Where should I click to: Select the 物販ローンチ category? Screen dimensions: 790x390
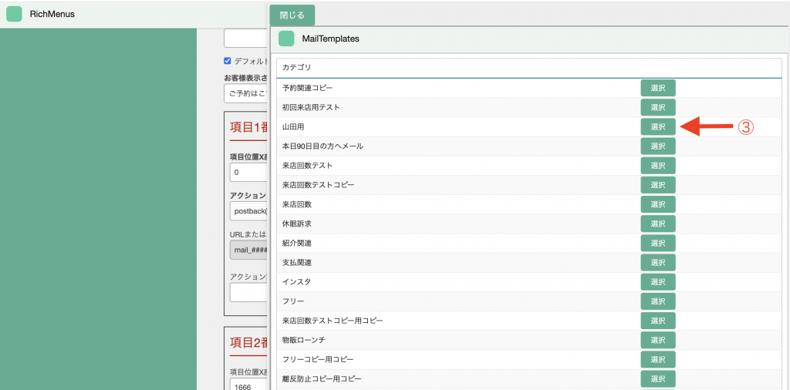tap(658, 340)
